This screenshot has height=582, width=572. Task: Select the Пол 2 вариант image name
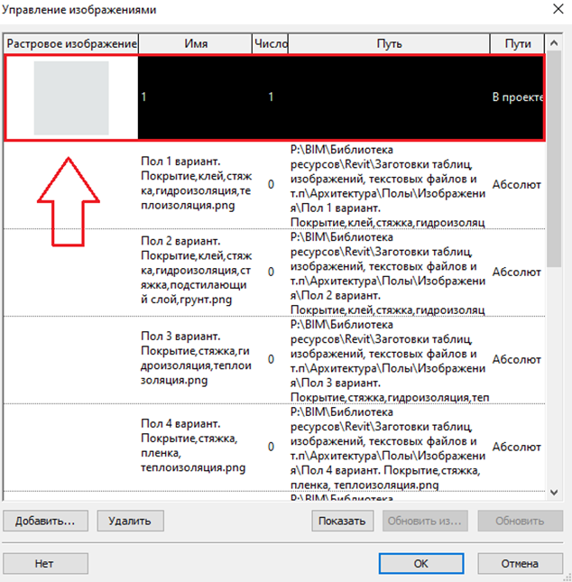[x=196, y=270]
